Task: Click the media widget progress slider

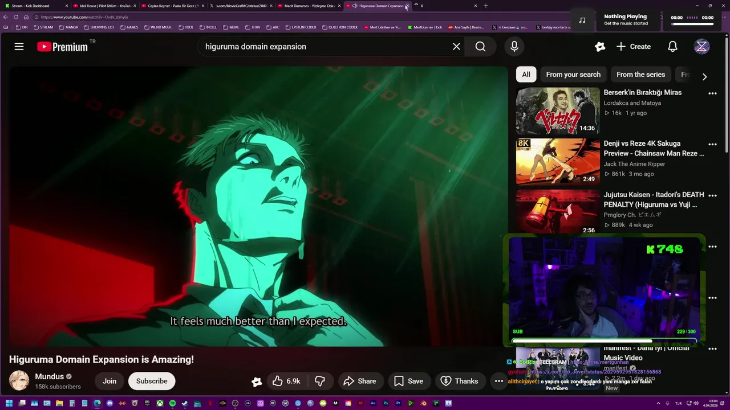Action: (x=692, y=24)
